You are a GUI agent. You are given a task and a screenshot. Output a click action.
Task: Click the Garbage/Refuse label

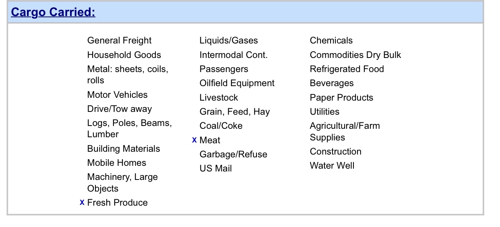point(233,155)
